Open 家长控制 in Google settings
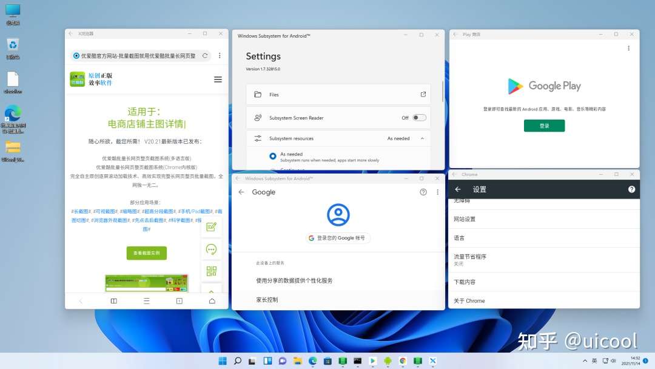Viewport: 655px width, 369px height. click(x=338, y=300)
